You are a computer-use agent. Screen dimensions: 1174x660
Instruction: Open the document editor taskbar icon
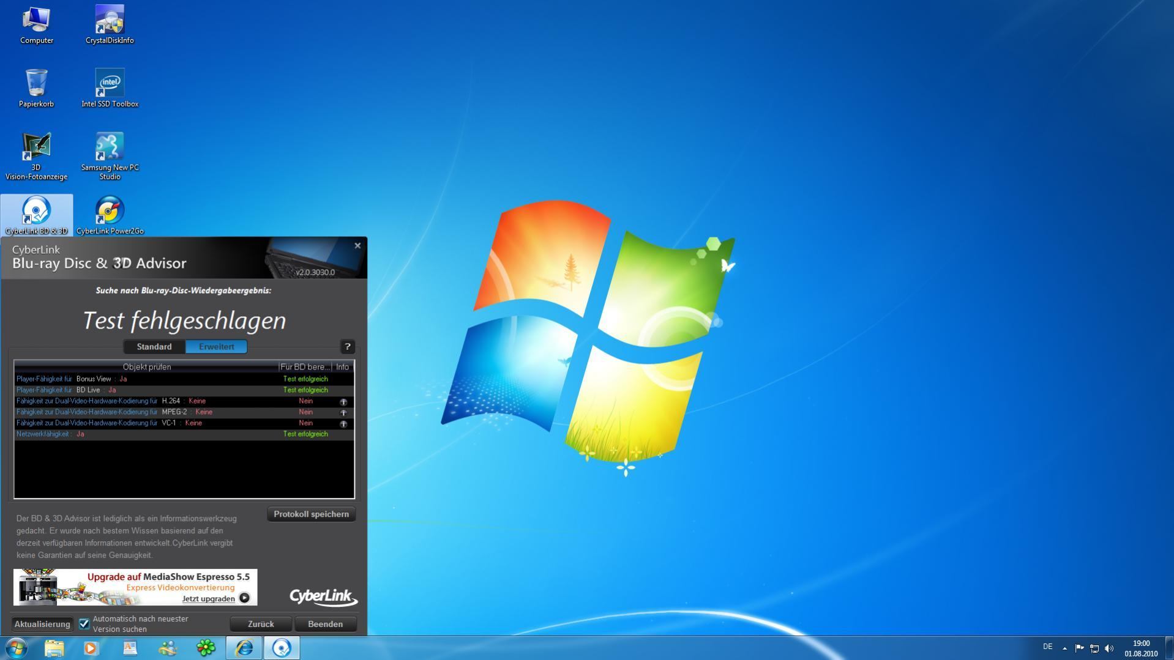(x=130, y=648)
